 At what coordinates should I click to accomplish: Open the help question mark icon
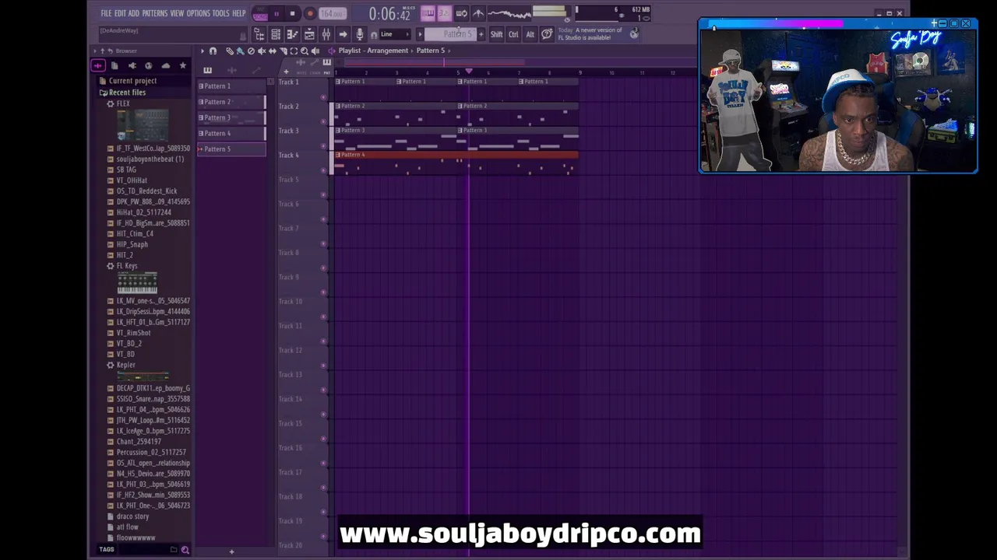[547, 34]
